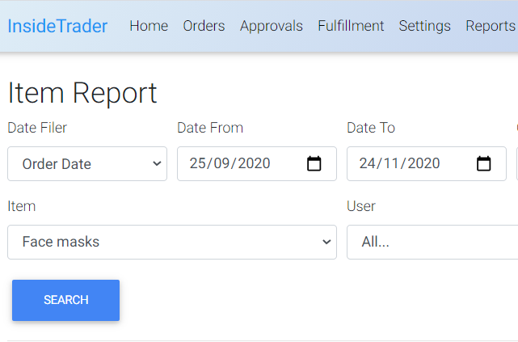Open the Date To calendar picker icon
Screen dimensions: 518x342
483,163
